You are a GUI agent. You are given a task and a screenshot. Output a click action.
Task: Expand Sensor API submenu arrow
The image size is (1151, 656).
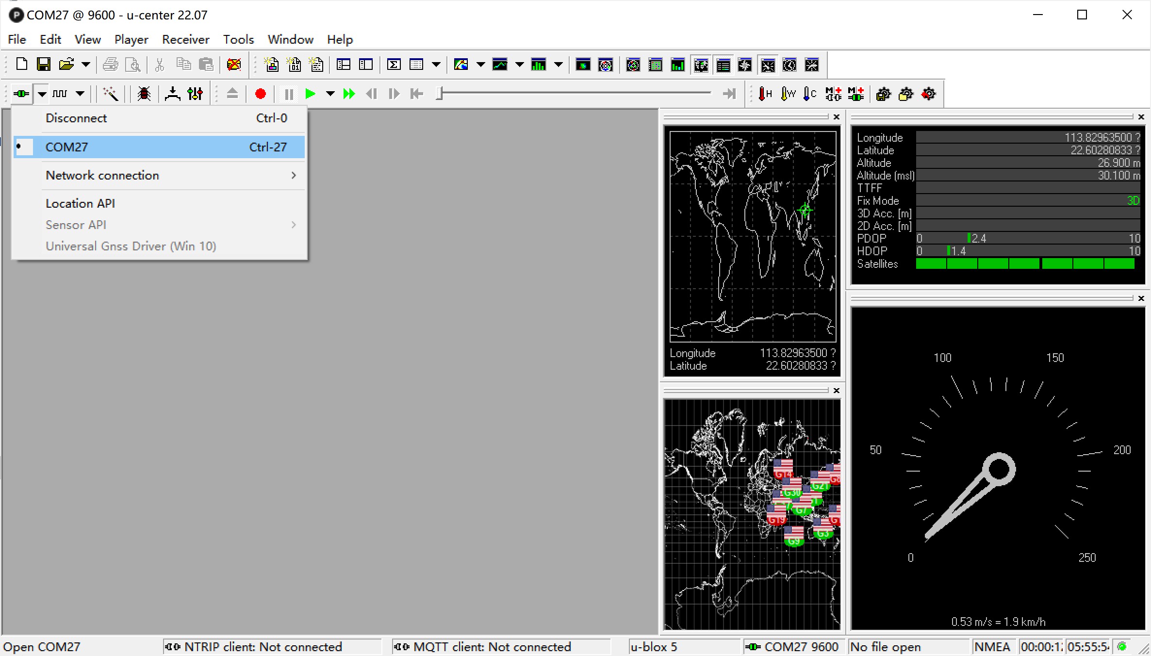coord(294,225)
